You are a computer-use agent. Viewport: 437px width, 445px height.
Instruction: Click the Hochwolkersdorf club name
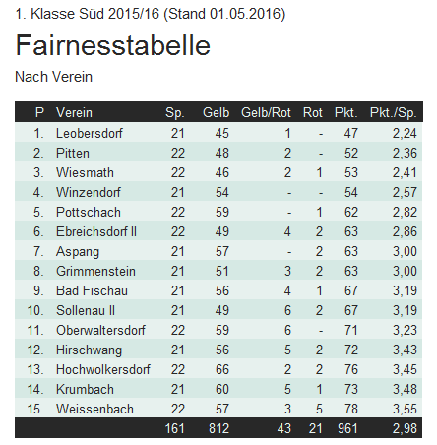coord(103,369)
